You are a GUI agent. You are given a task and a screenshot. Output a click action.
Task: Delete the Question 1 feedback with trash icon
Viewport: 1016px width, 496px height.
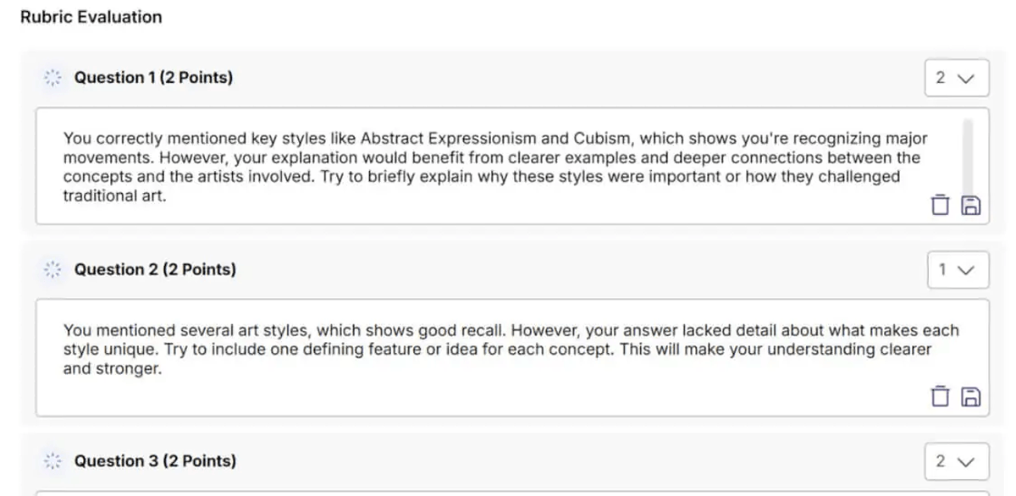click(x=940, y=205)
